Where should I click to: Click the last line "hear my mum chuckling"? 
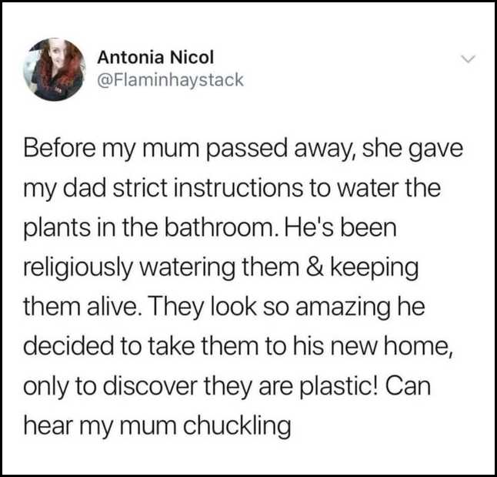[x=158, y=426]
